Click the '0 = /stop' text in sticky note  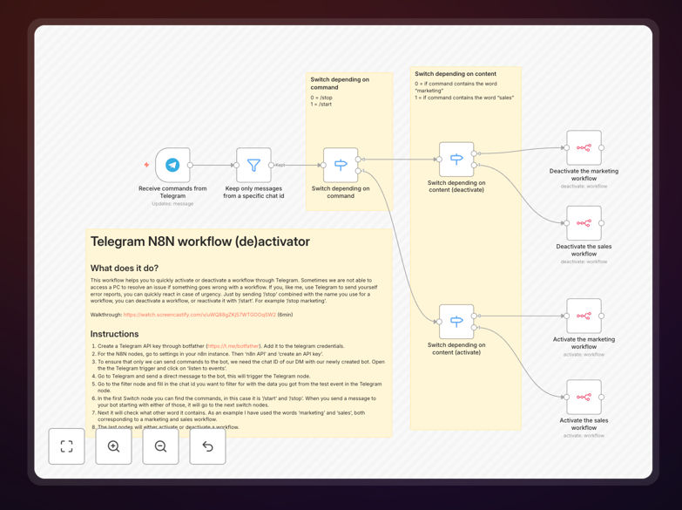click(x=321, y=98)
